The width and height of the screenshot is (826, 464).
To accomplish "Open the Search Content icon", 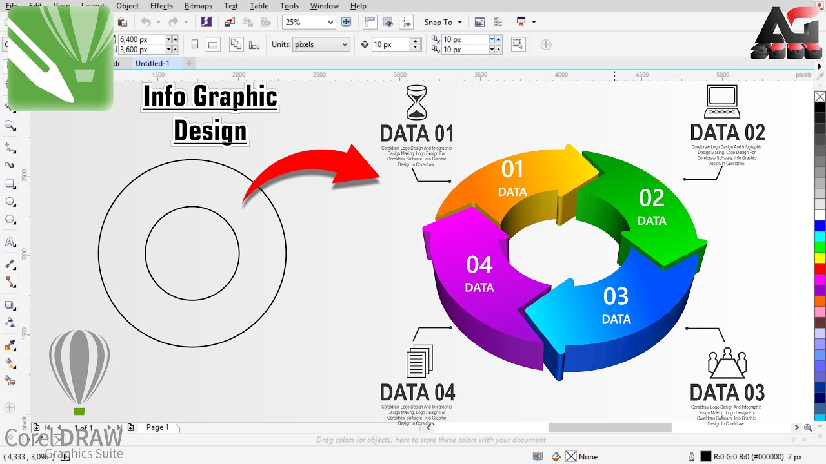I will (206, 22).
